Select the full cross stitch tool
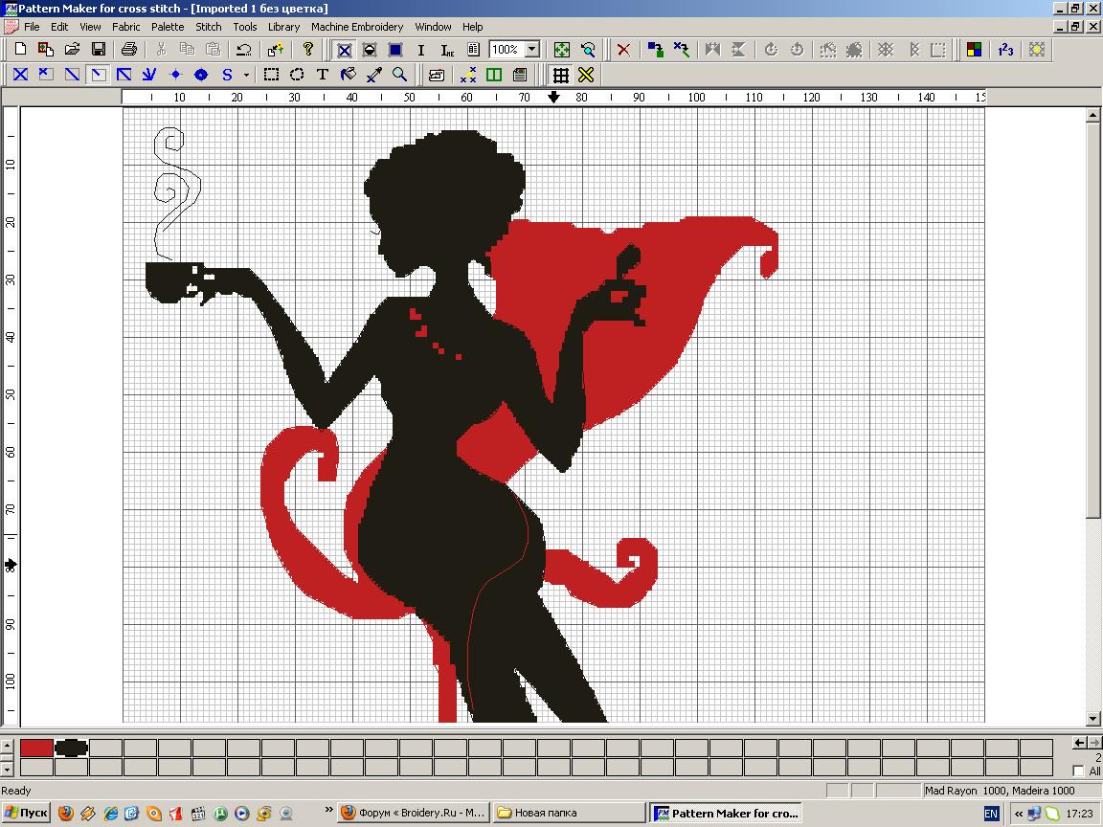This screenshot has width=1103, height=827. tap(20, 75)
